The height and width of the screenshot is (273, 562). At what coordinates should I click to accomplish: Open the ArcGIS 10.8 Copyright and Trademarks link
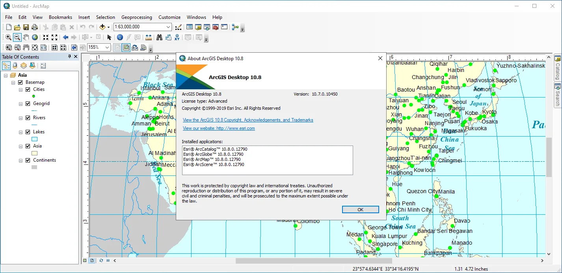pos(248,120)
